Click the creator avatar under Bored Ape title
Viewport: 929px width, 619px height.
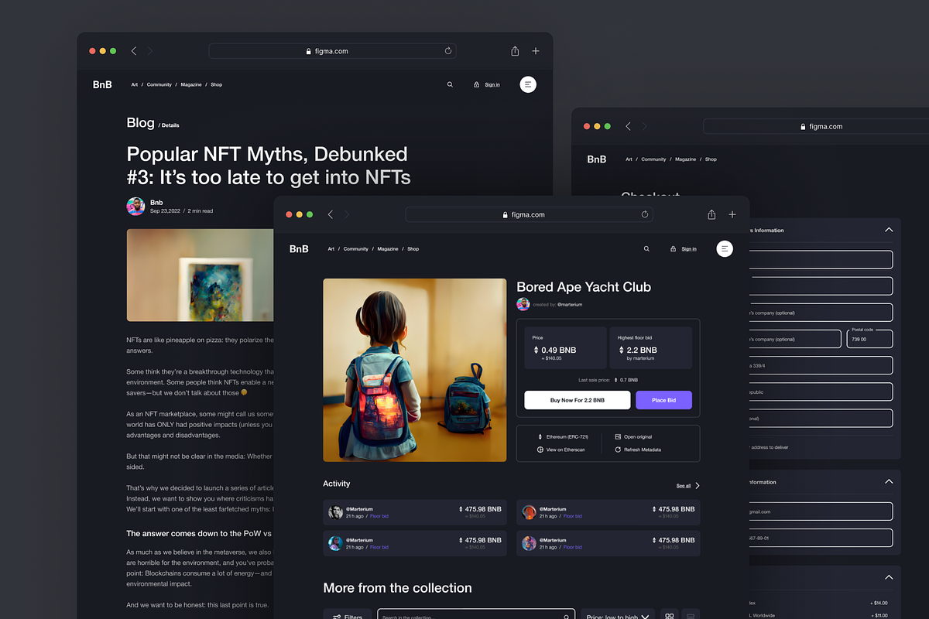click(523, 304)
